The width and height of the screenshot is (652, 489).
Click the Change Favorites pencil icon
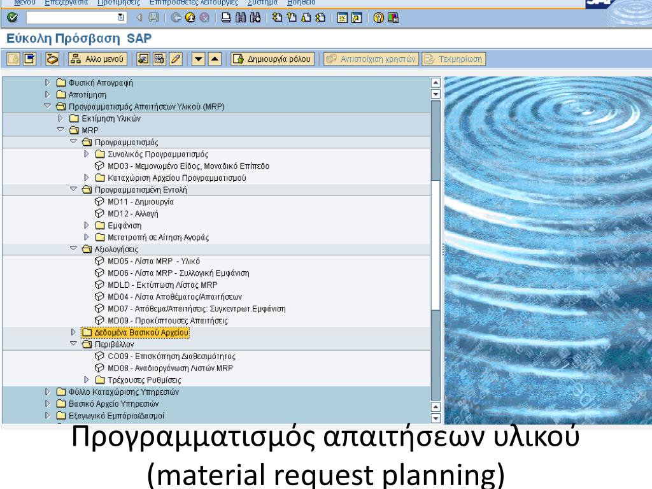click(176, 59)
